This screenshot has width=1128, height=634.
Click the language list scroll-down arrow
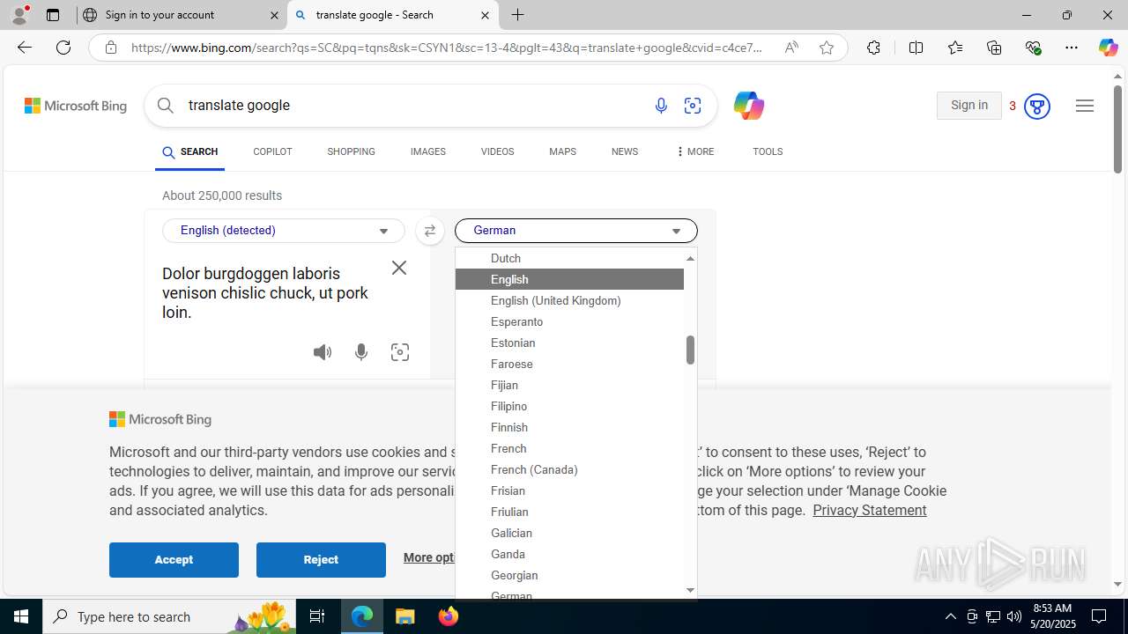690,590
